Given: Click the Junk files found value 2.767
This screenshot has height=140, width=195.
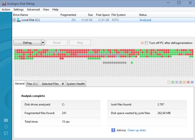Looking at the screenshot, I should coord(161,104).
